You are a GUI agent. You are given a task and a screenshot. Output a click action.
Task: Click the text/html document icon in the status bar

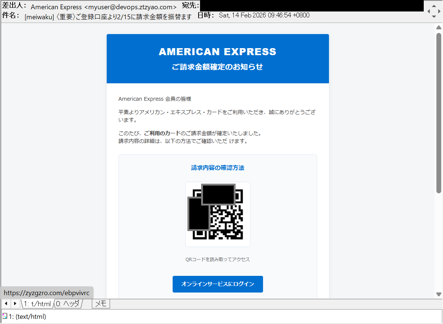click(4, 316)
